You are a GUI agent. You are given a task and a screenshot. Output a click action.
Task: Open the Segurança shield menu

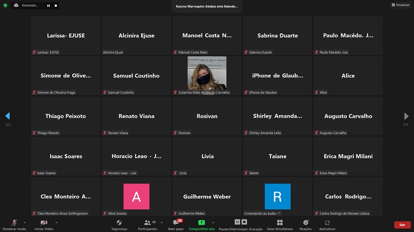point(119,225)
